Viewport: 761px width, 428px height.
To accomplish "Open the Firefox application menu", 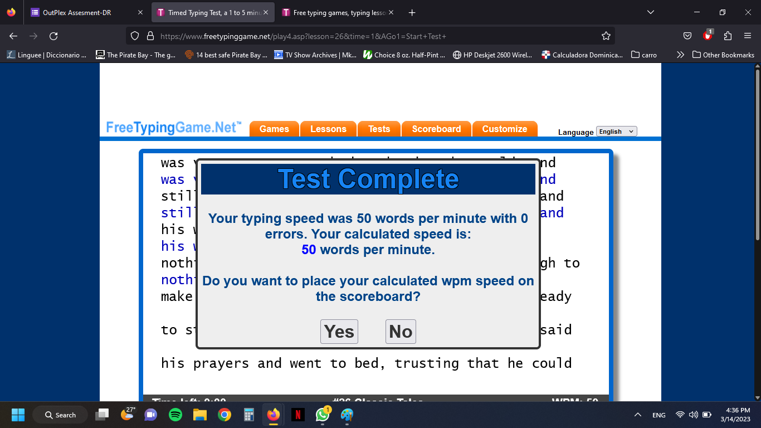I will 748,36.
